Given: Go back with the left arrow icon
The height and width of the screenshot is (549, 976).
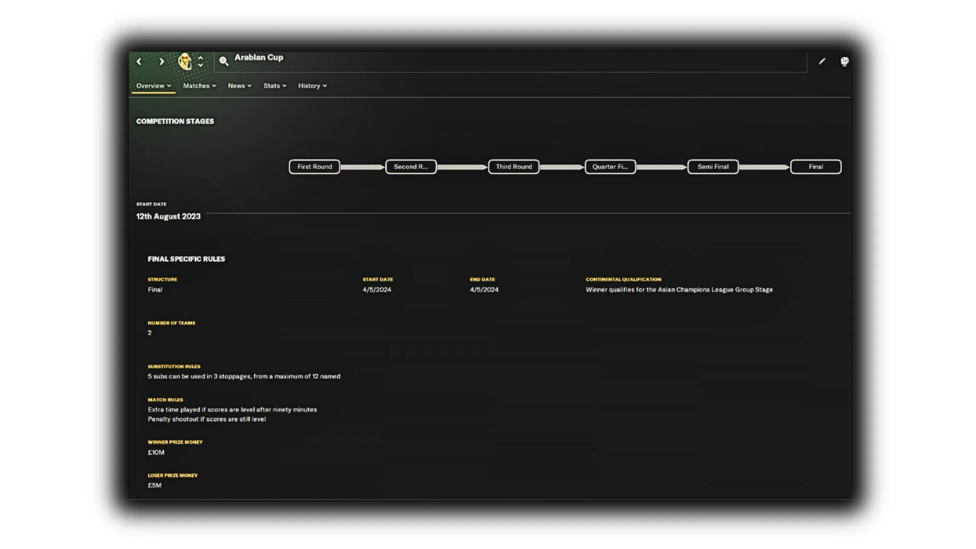Looking at the screenshot, I should (x=139, y=62).
